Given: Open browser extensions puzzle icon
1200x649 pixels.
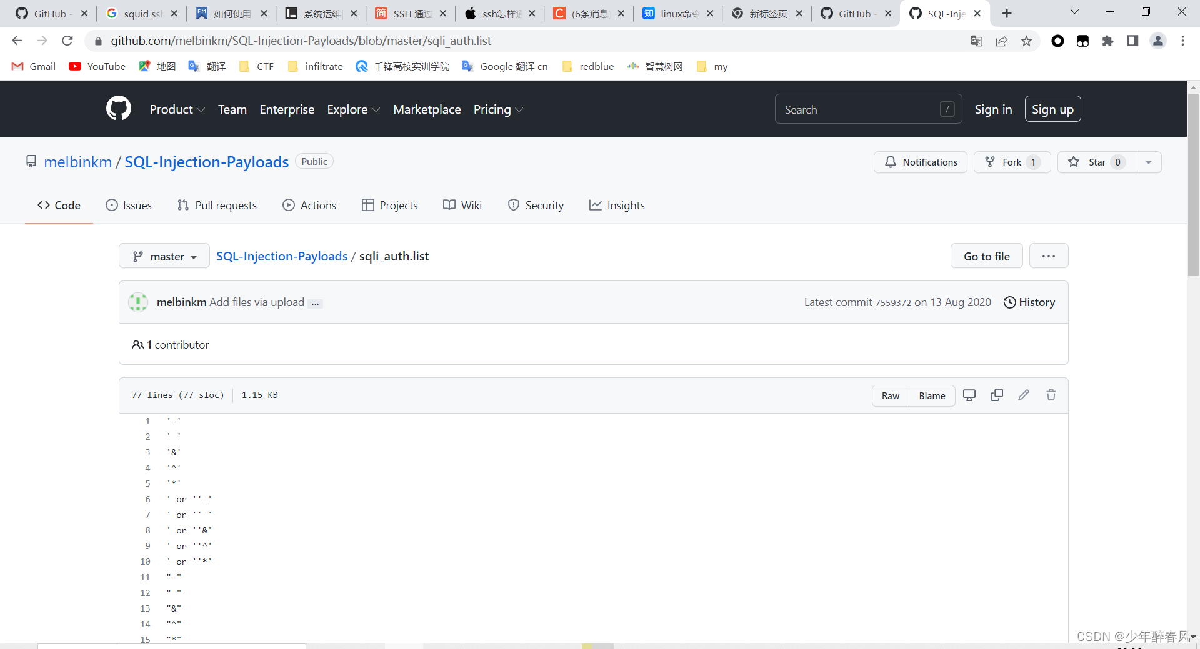Looking at the screenshot, I should [x=1107, y=41].
